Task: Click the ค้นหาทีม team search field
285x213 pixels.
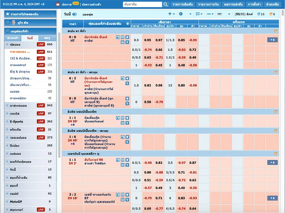Action: tap(142, 4)
